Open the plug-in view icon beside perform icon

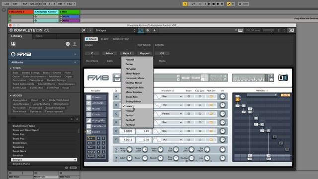pyautogui.click(x=148, y=30)
